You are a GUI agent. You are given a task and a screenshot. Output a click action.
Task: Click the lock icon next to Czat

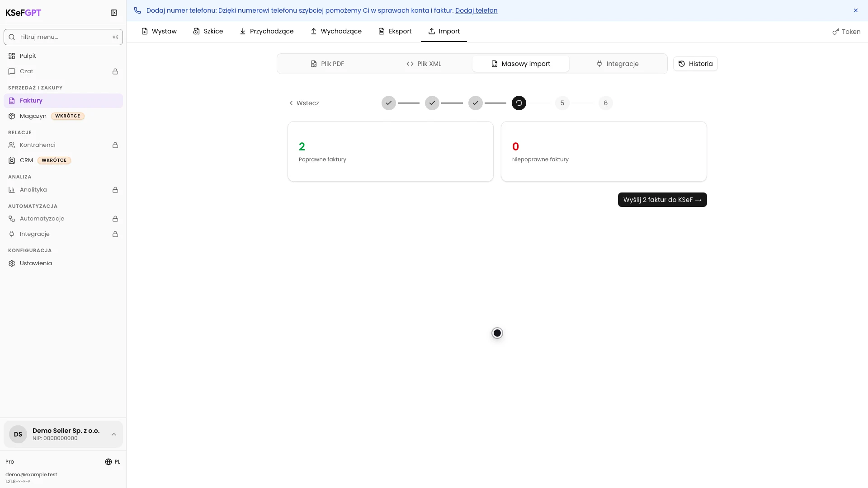115,71
